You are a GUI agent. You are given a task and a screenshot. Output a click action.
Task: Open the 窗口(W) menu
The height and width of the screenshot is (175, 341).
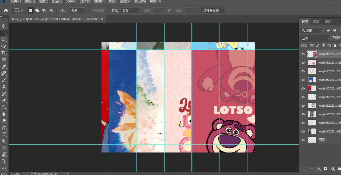[x=140, y=1]
